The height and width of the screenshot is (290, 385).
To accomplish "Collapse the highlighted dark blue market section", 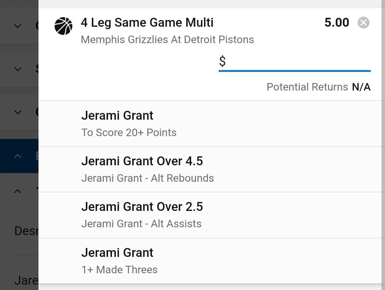I will (17, 156).
